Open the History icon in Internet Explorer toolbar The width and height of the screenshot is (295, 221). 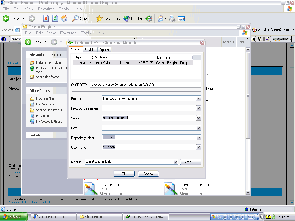pos(149,18)
